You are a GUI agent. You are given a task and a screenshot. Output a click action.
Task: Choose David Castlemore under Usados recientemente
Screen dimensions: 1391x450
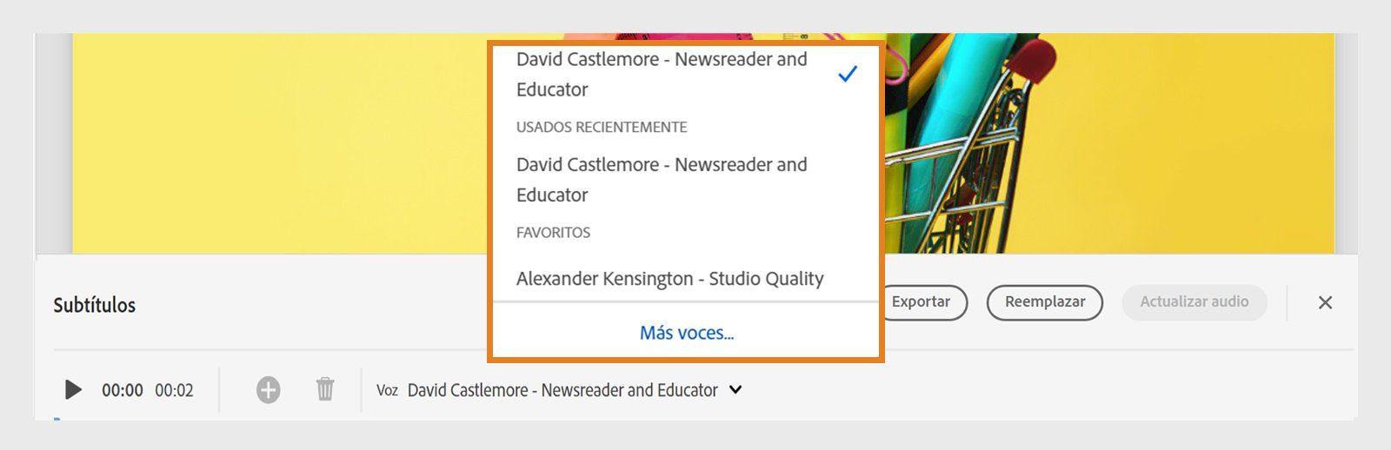(x=662, y=179)
